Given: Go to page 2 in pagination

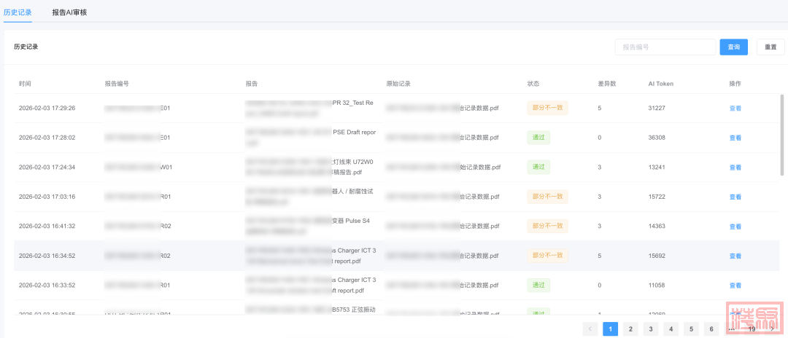Looking at the screenshot, I should 630,329.
